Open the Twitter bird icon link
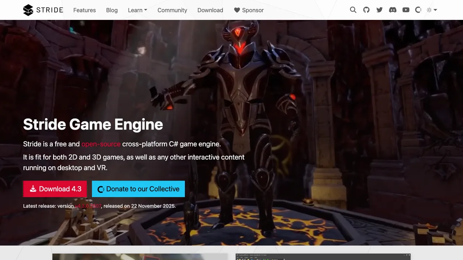The image size is (463, 260). pyautogui.click(x=379, y=10)
